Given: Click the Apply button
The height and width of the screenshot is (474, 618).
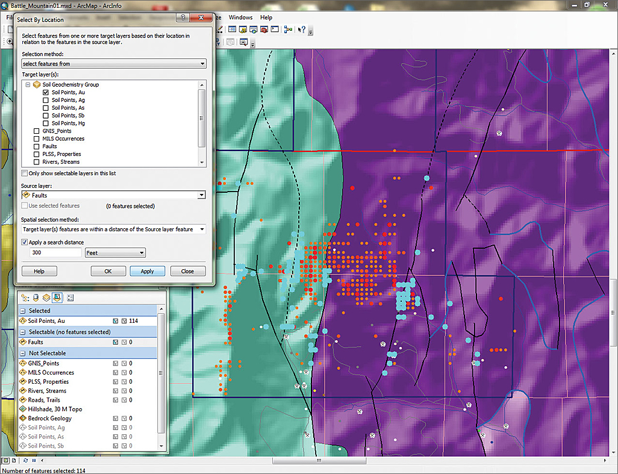Looking at the screenshot, I should click(147, 272).
